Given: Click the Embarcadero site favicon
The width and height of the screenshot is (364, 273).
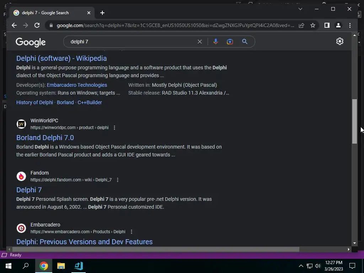Looking at the screenshot, I should click(21, 228).
